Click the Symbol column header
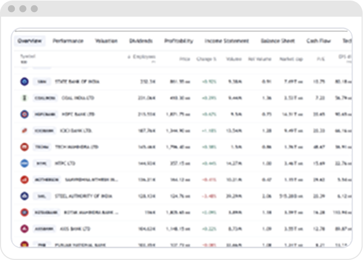This screenshot has width=363, height=260. click(27, 56)
